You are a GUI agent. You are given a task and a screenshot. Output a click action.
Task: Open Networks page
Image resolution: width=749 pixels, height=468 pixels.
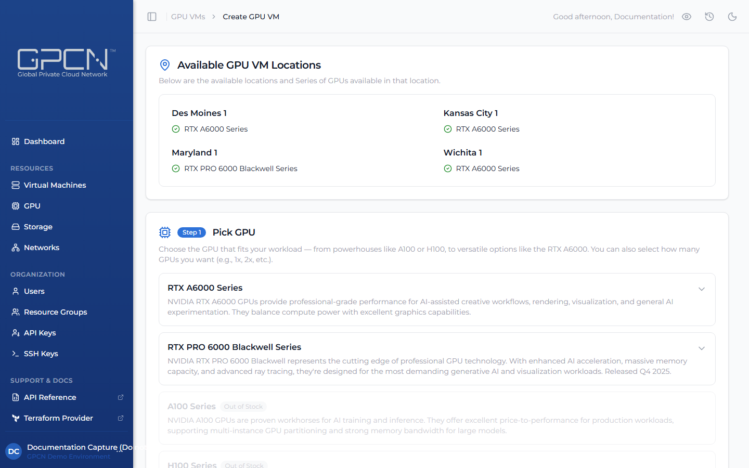(x=66, y=248)
